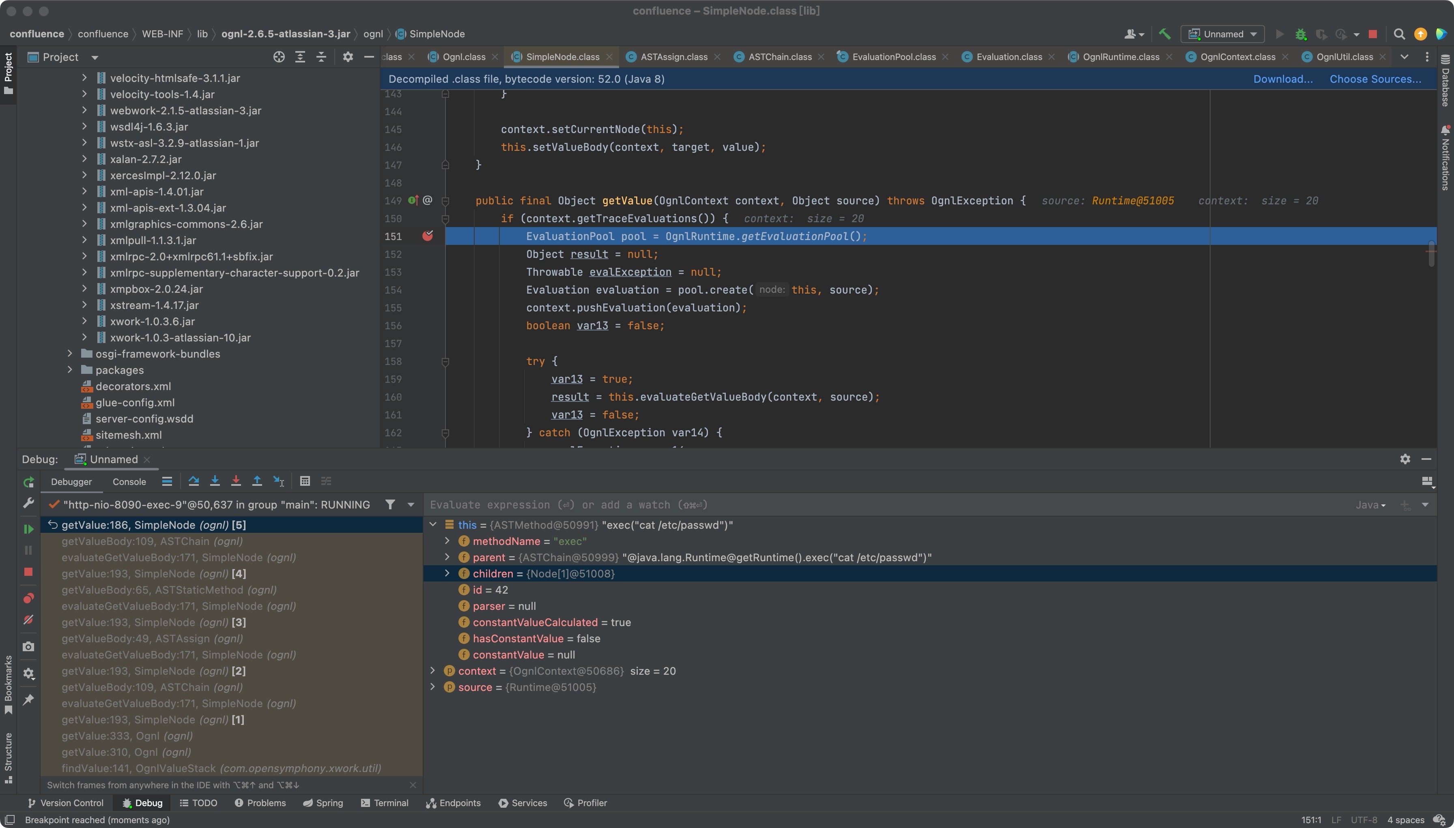Expand the source Runtime variable
This screenshot has width=1454, height=828.
[432, 687]
